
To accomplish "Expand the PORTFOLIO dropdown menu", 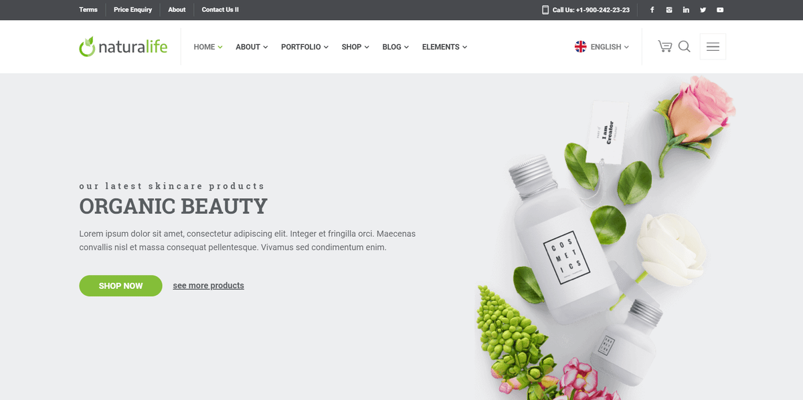I will (304, 47).
